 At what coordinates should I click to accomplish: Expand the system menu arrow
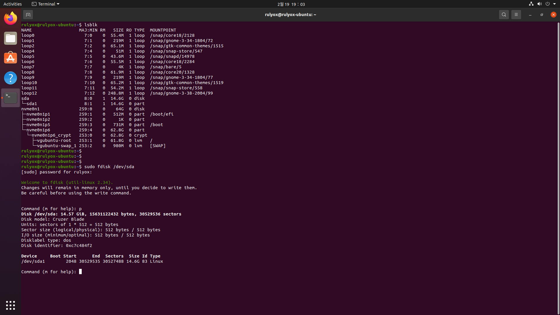point(554,4)
